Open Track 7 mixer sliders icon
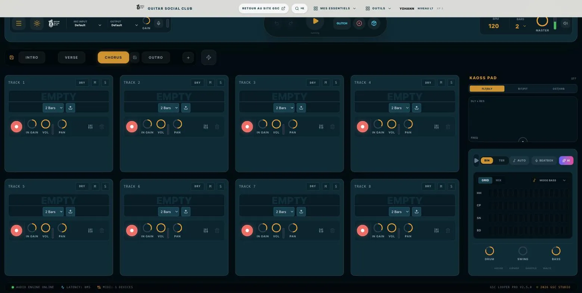Viewport: 582px width, 293px height. coord(321,231)
